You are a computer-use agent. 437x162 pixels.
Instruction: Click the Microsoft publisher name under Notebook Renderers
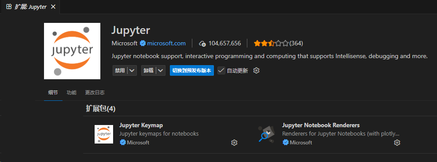point(301,143)
